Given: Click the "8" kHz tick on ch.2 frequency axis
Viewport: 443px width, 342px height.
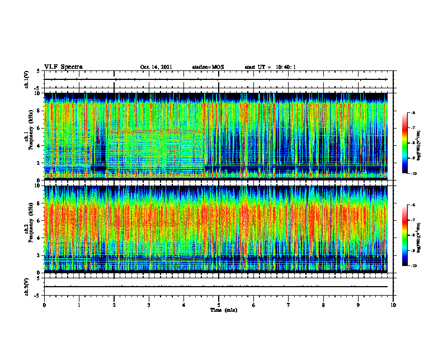Looking at the screenshot, I should click(x=39, y=203).
